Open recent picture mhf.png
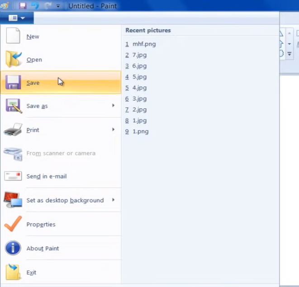The height and width of the screenshot is (287, 299). click(144, 44)
